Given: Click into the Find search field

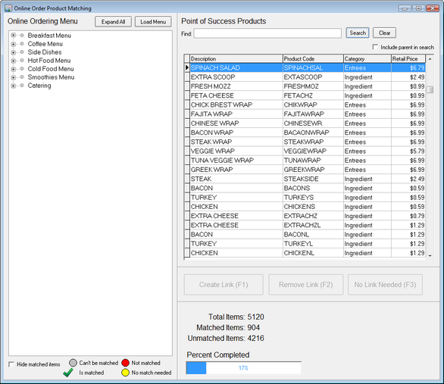Looking at the screenshot, I should [x=267, y=33].
